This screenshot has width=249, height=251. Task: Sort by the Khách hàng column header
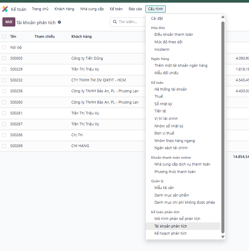coord(82,36)
